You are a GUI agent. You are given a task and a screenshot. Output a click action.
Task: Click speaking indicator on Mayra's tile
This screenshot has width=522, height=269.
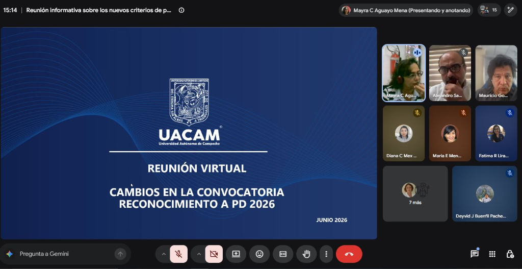tap(417, 53)
